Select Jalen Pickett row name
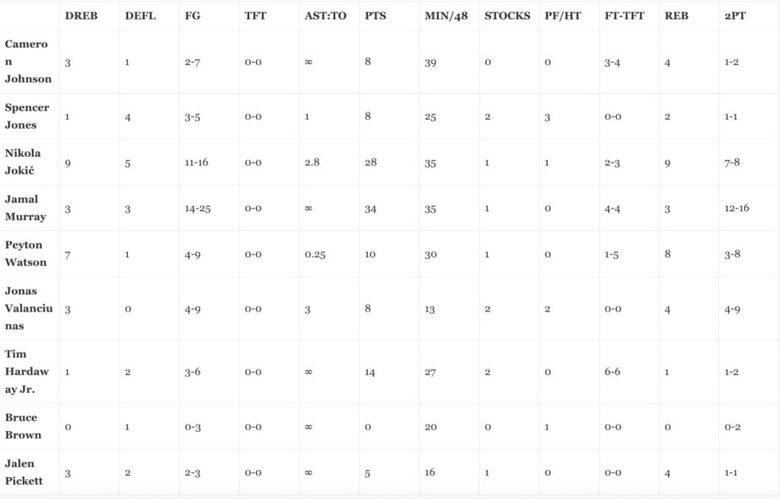Viewport: 780px width, 499px height. (24, 472)
